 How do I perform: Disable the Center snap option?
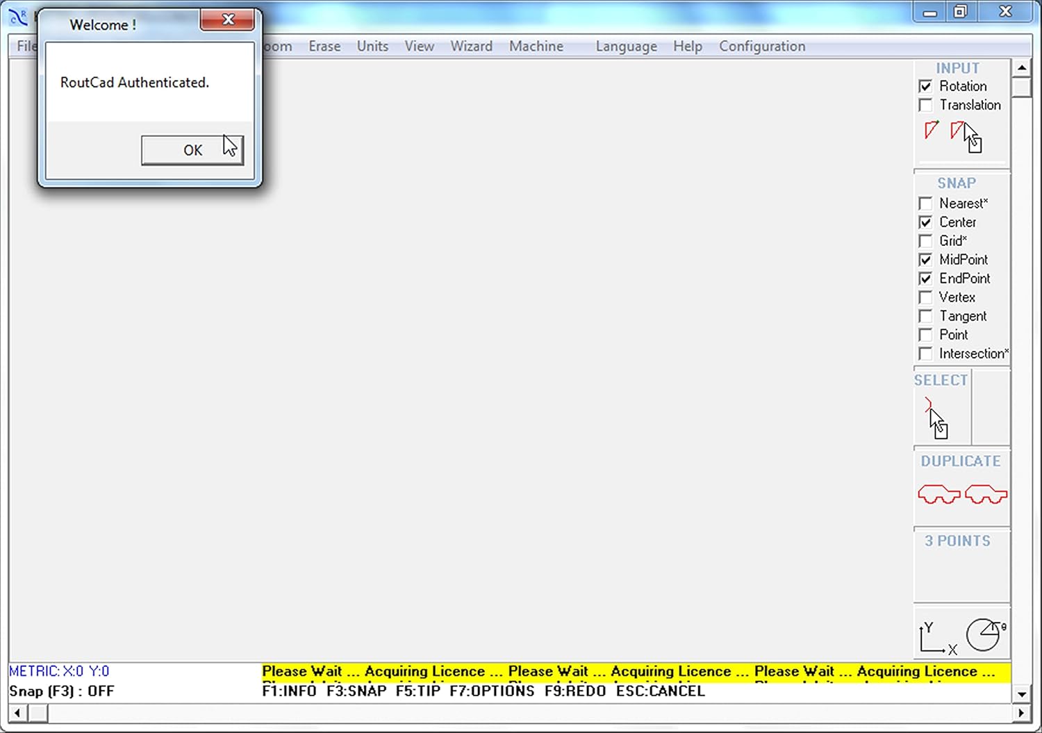[925, 222]
